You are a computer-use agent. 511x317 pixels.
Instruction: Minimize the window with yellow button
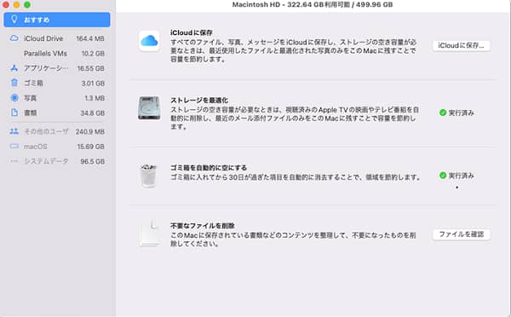[16, 4]
